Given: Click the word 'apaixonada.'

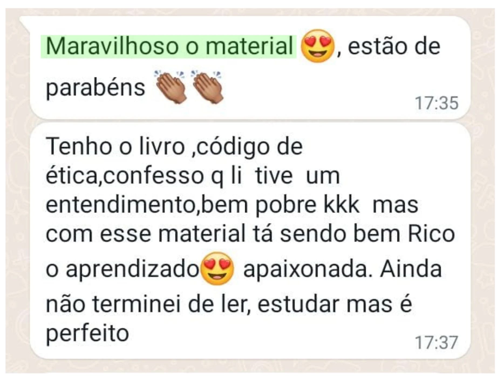Looking at the screenshot, I should (308, 269).
